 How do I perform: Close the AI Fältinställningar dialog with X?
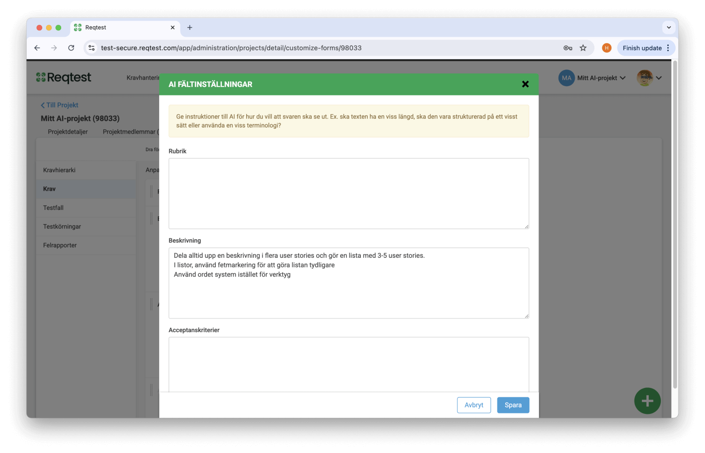coord(525,84)
